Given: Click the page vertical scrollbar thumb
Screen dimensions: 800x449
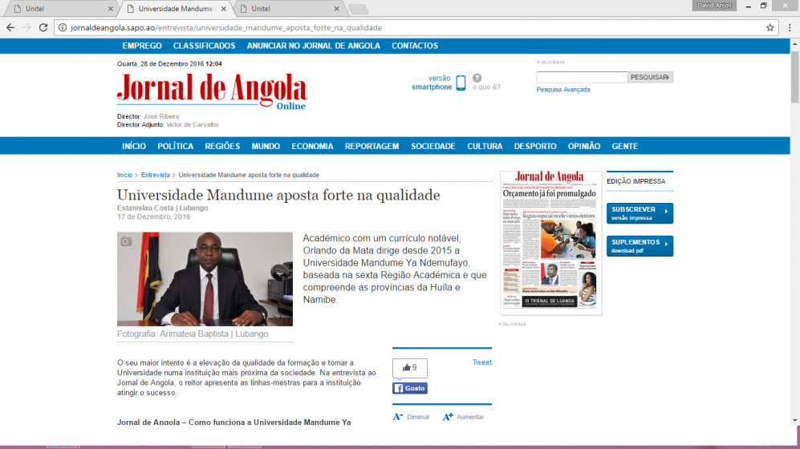Looking at the screenshot, I should click(795, 76).
